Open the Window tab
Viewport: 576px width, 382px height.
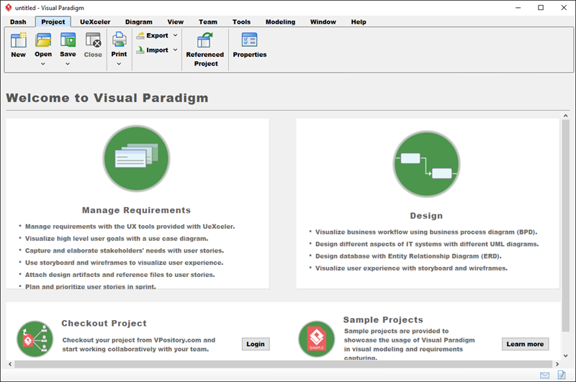coord(323,22)
